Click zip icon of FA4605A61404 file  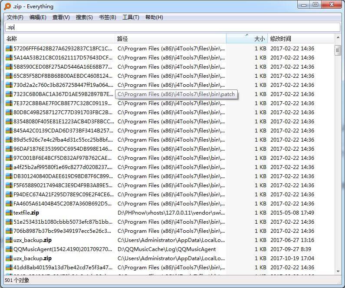point(9,204)
